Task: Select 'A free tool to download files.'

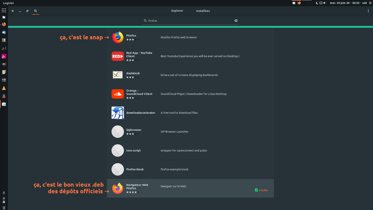Action: click(x=179, y=113)
